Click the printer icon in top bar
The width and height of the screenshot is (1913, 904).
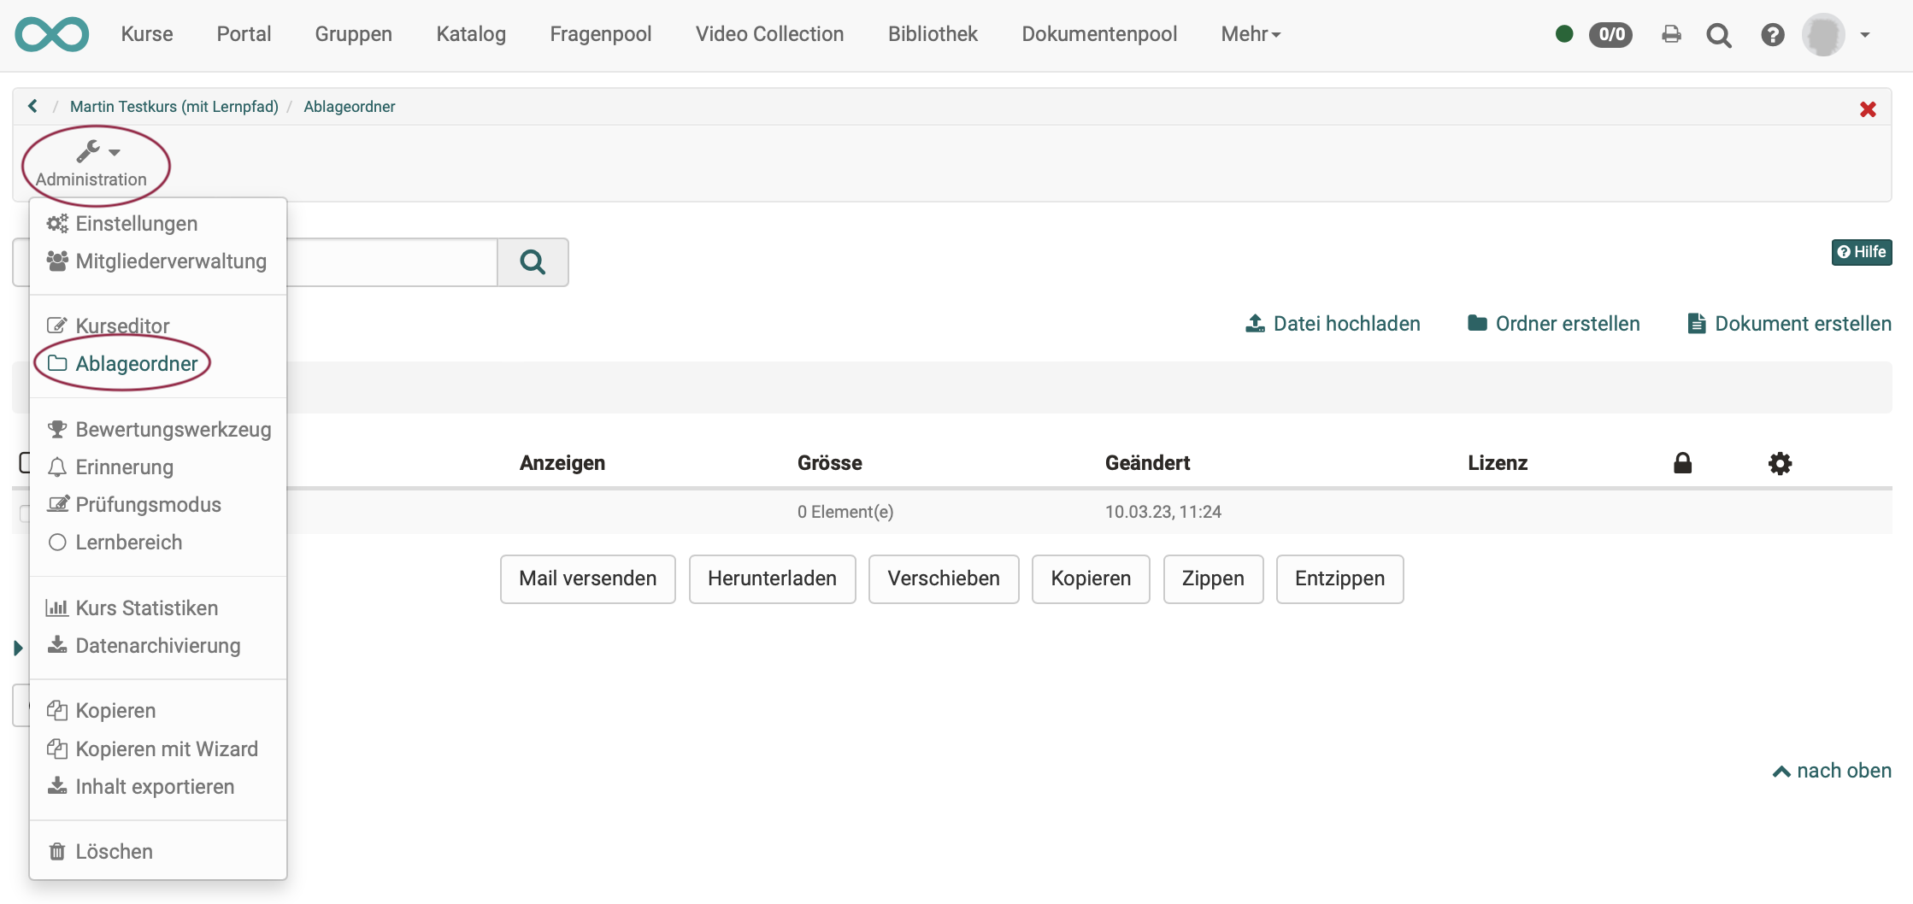click(x=1672, y=34)
